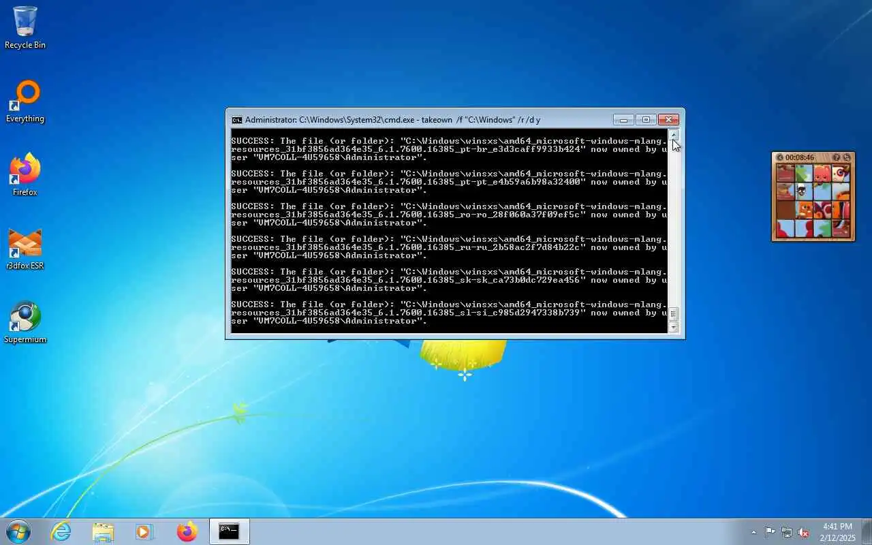Screen dimensions: 872x545
Task: Click the output line containing "sk-sk_ca73b0dc729ea456"
Action: pos(449,280)
